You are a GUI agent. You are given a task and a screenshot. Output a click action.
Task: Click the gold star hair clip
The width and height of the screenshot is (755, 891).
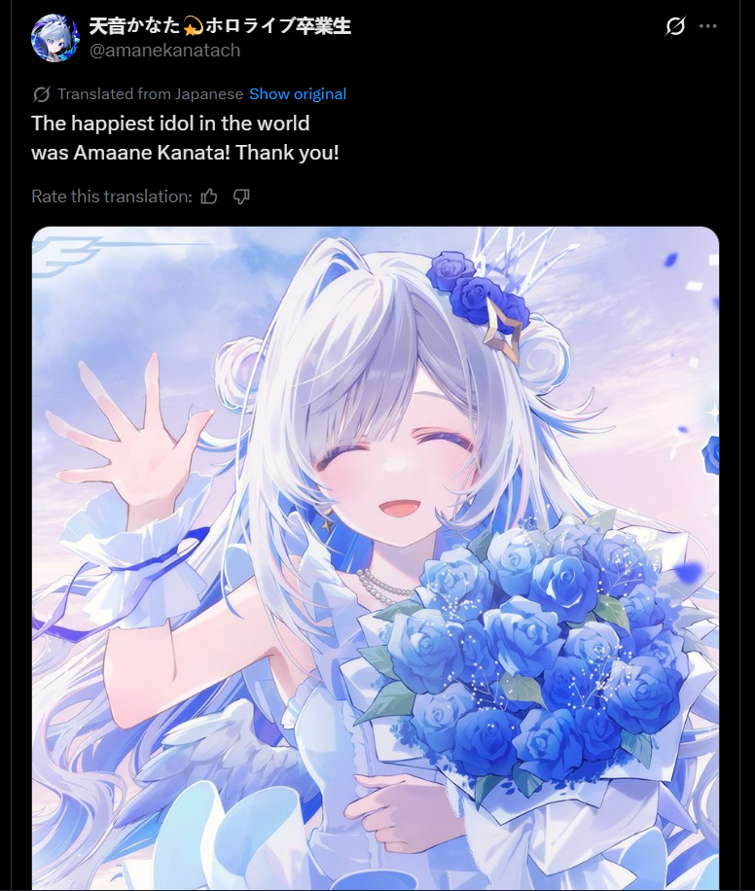pyautogui.click(x=503, y=332)
